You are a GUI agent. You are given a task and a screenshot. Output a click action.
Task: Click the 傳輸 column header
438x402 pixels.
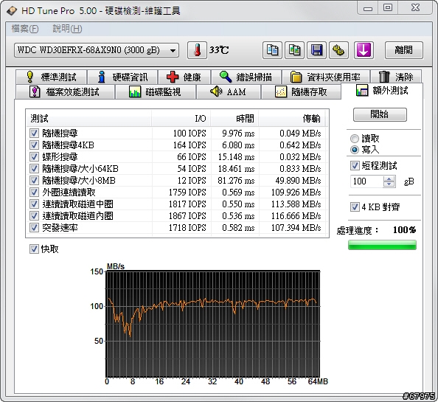tap(292, 119)
